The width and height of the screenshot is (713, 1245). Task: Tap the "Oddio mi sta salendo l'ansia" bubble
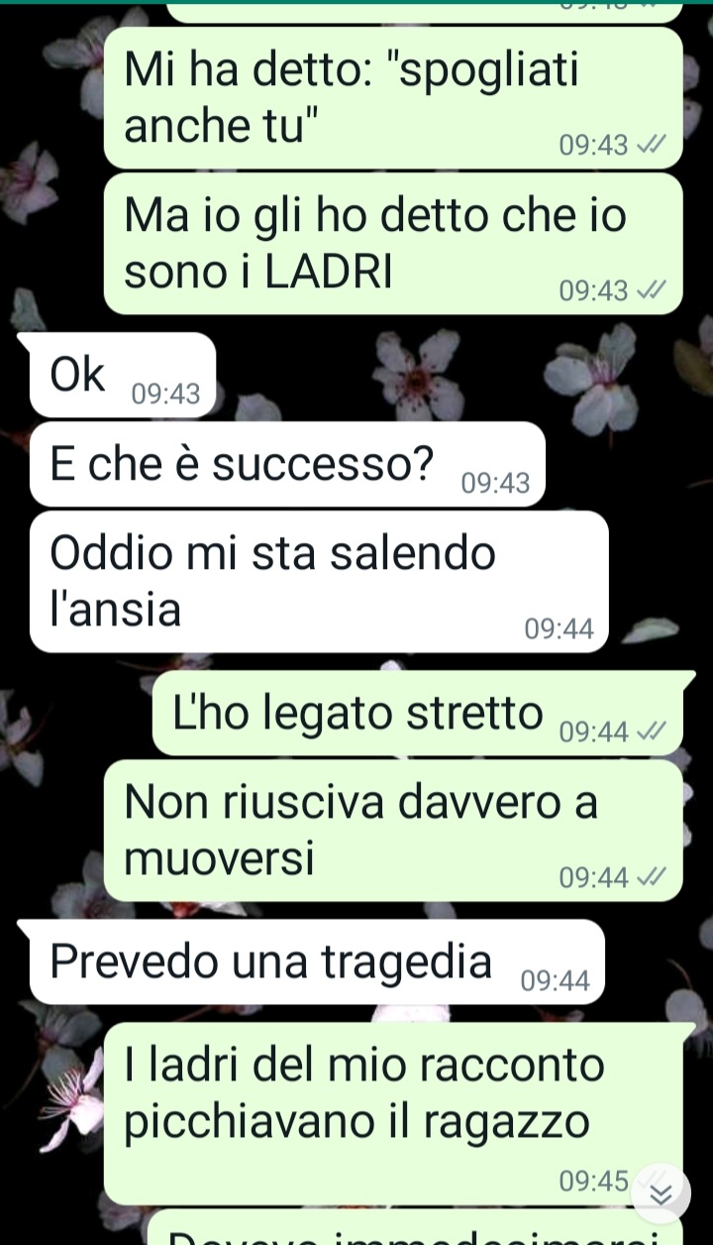point(319,582)
